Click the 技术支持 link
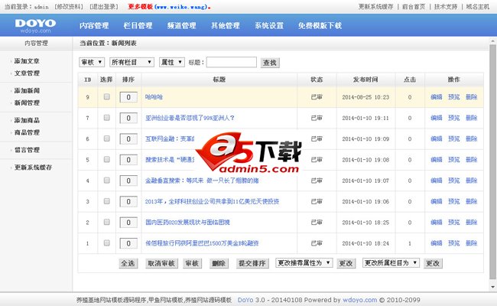The height and width of the screenshot is (306, 497). 446,7
